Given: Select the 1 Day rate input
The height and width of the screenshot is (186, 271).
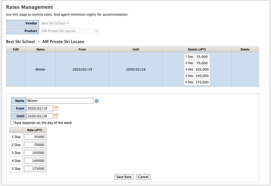Looking at the screenshot, I should 35,137.
